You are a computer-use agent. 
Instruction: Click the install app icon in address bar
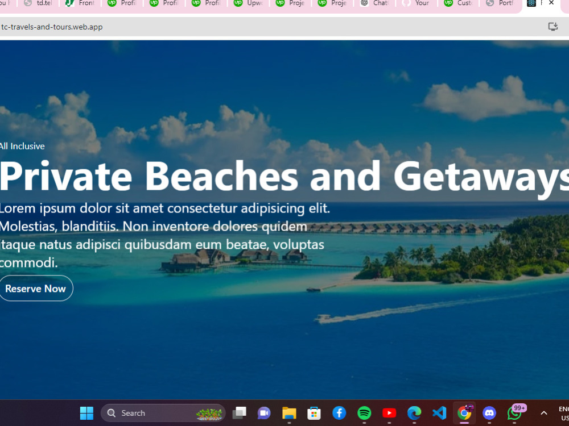click(552, 27)
